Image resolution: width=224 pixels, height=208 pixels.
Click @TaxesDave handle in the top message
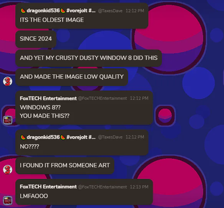110,11
